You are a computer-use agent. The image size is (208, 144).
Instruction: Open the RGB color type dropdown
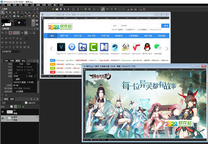click(20, 76)
